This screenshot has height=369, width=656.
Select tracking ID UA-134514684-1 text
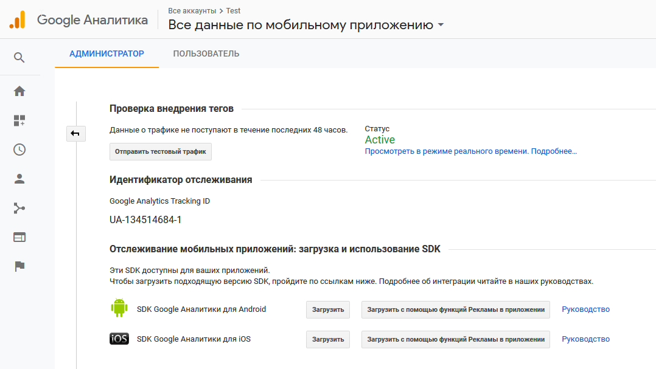145,220
